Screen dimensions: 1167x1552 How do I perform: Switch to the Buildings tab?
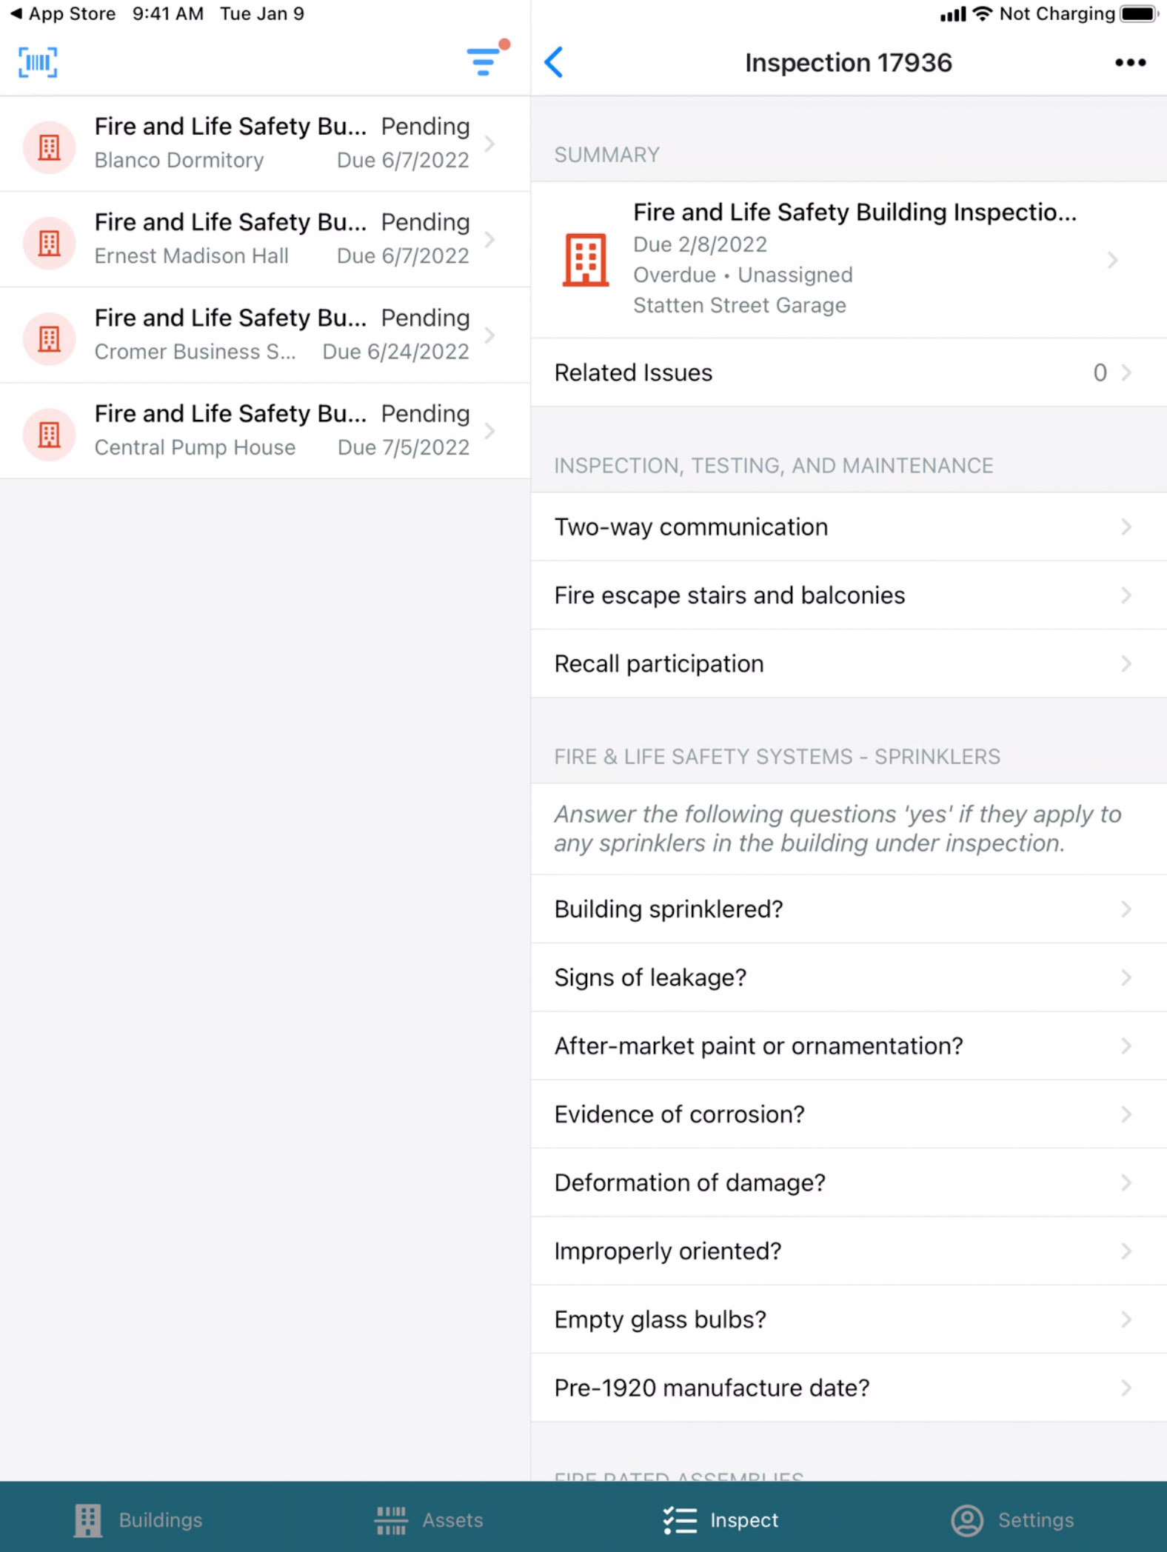coord(138,1520)
